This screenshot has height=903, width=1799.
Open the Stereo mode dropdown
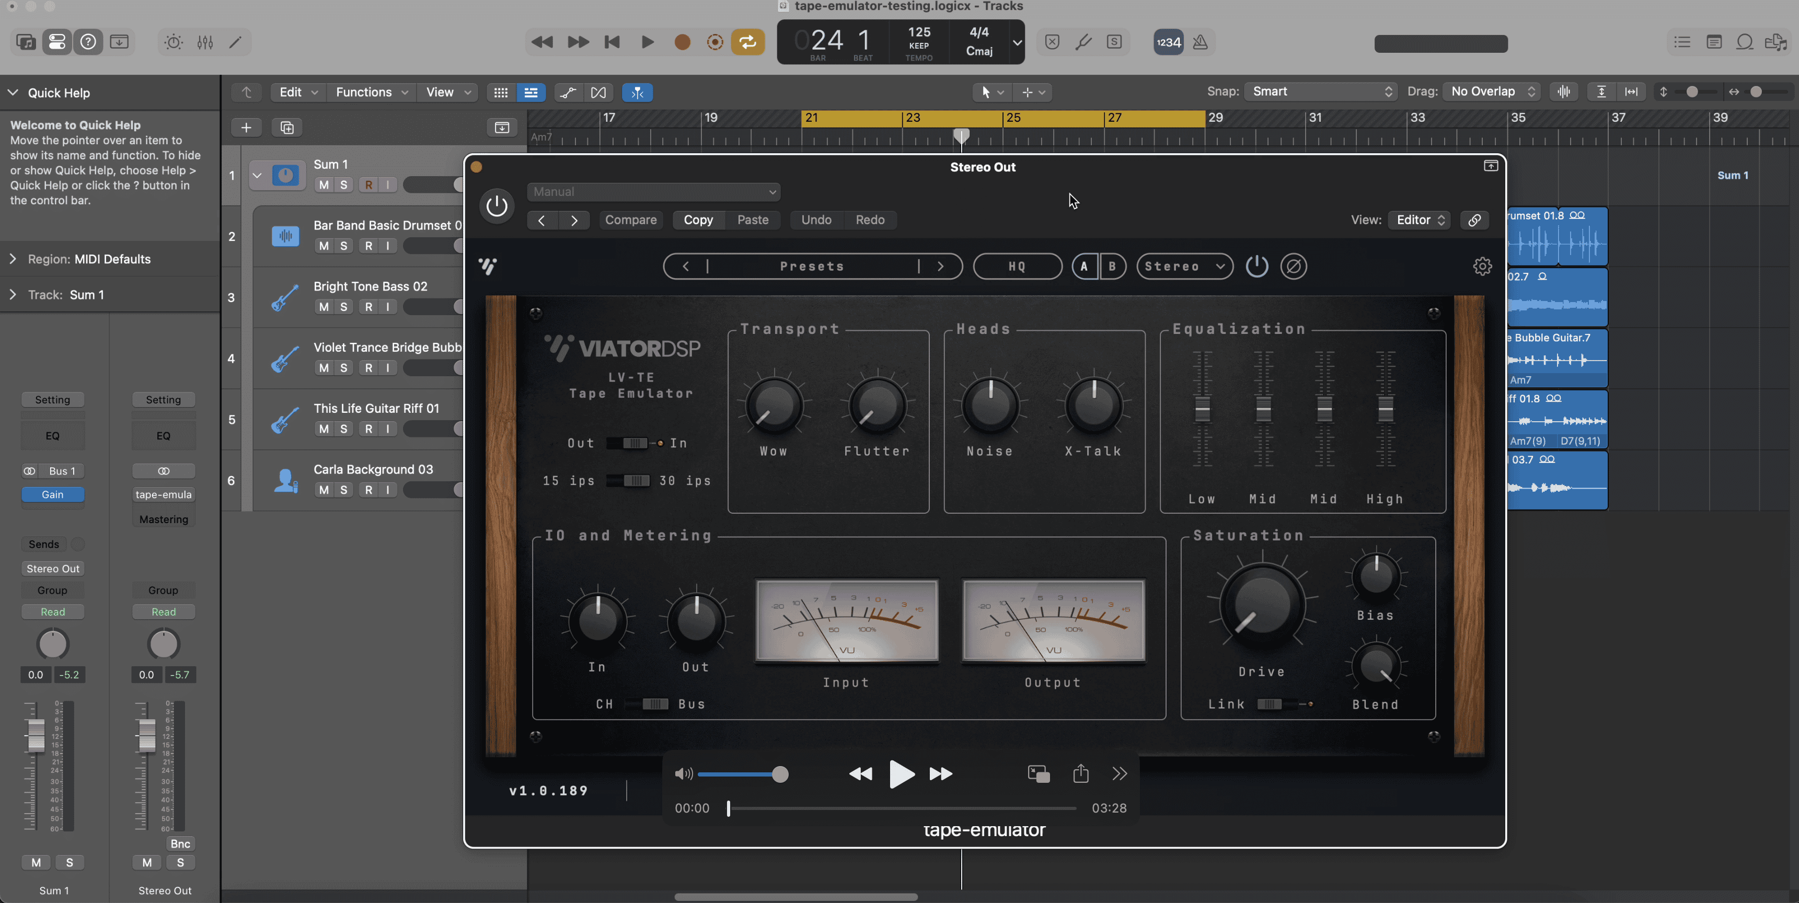click(x=1184, y=266)
